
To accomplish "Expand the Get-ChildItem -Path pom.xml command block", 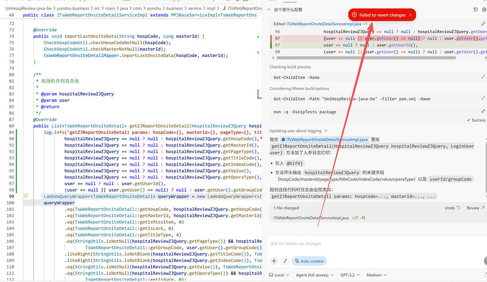I will pyautogui.click(x=483, y=98).
